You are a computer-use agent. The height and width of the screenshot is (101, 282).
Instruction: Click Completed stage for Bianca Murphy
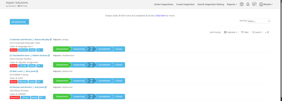104,49
